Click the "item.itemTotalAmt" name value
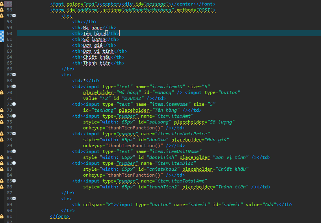The width and height of the screenshot is (321, 223). pos(181,181)
